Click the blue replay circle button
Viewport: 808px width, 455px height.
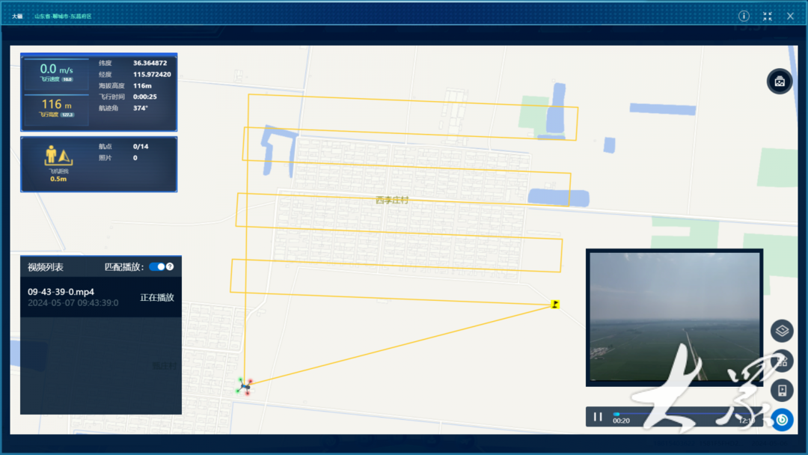coord(783,420)
